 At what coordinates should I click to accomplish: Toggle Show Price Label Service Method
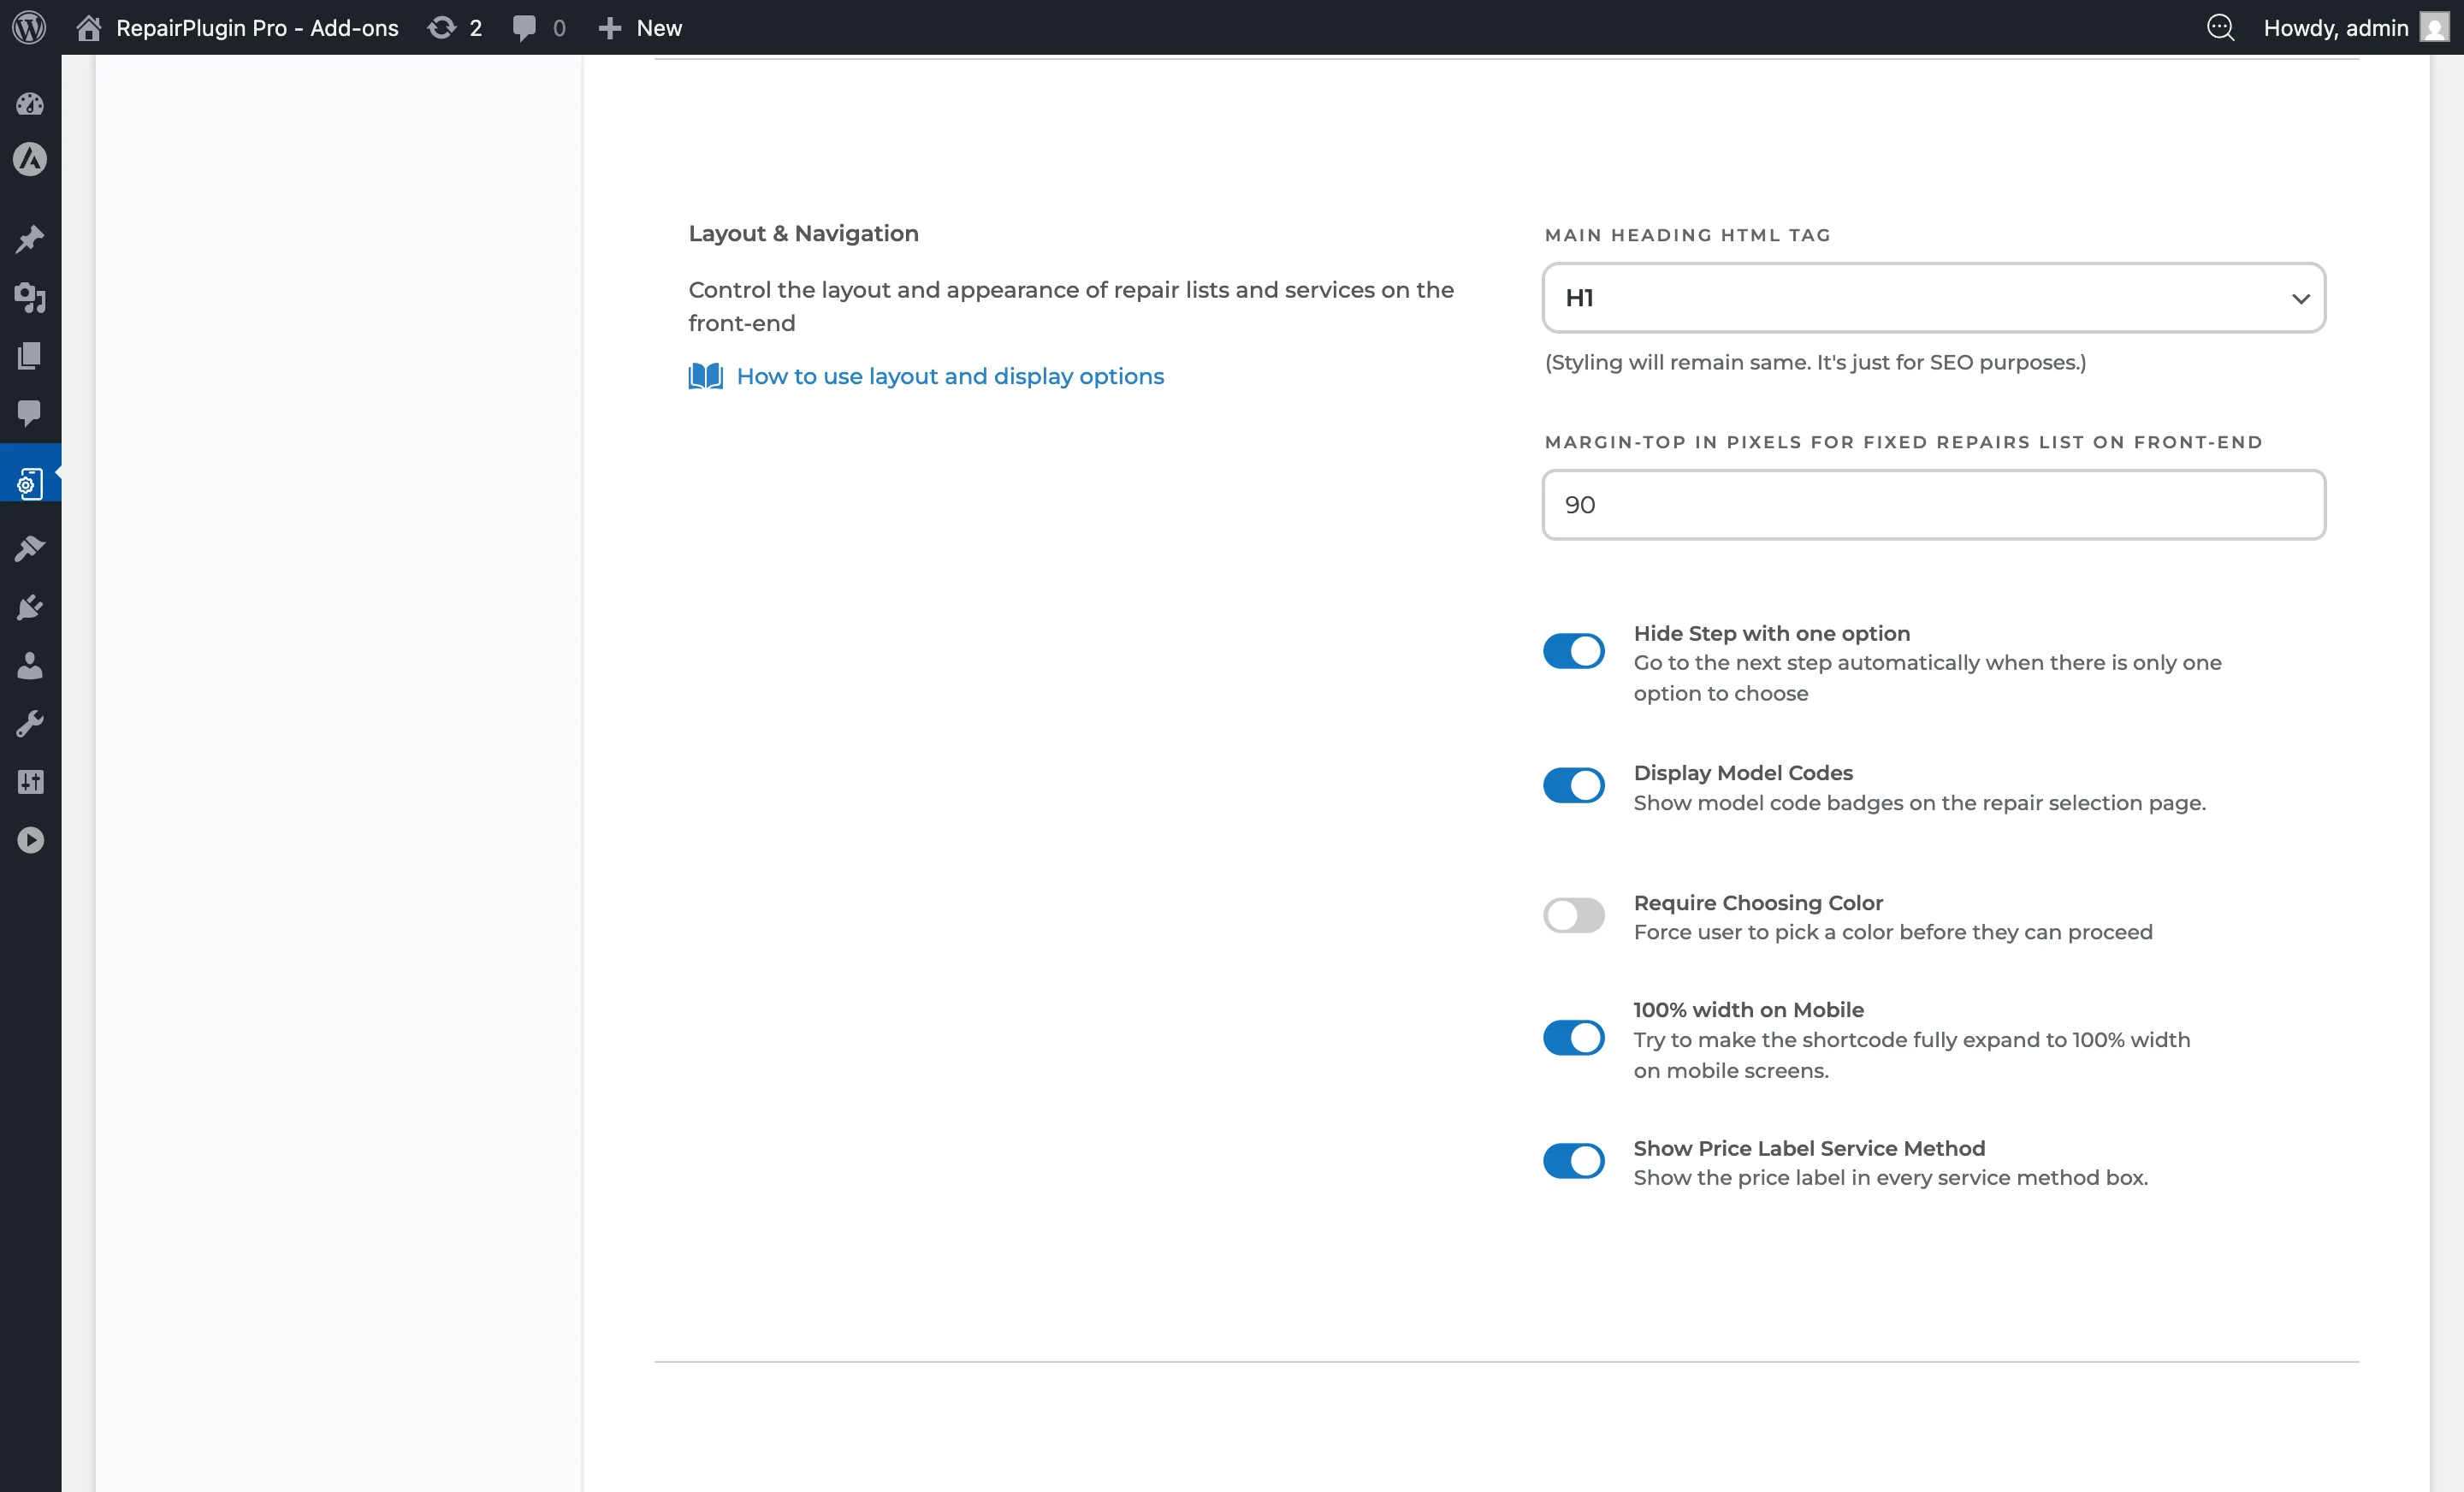coord(1573,1161)
